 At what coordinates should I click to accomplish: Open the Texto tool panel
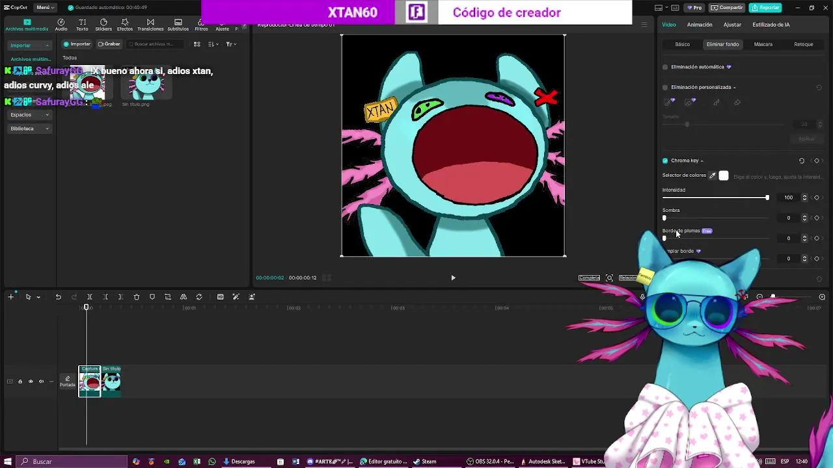pos(82,25)
